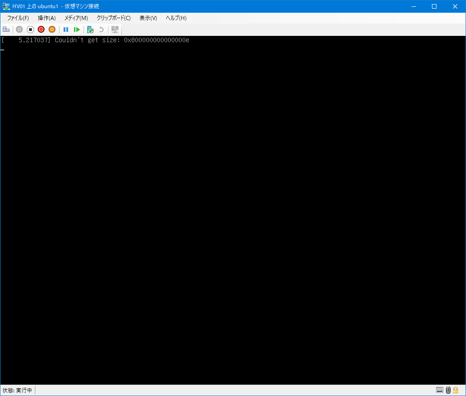Open the ヘルプ menu

click(175, 18)
